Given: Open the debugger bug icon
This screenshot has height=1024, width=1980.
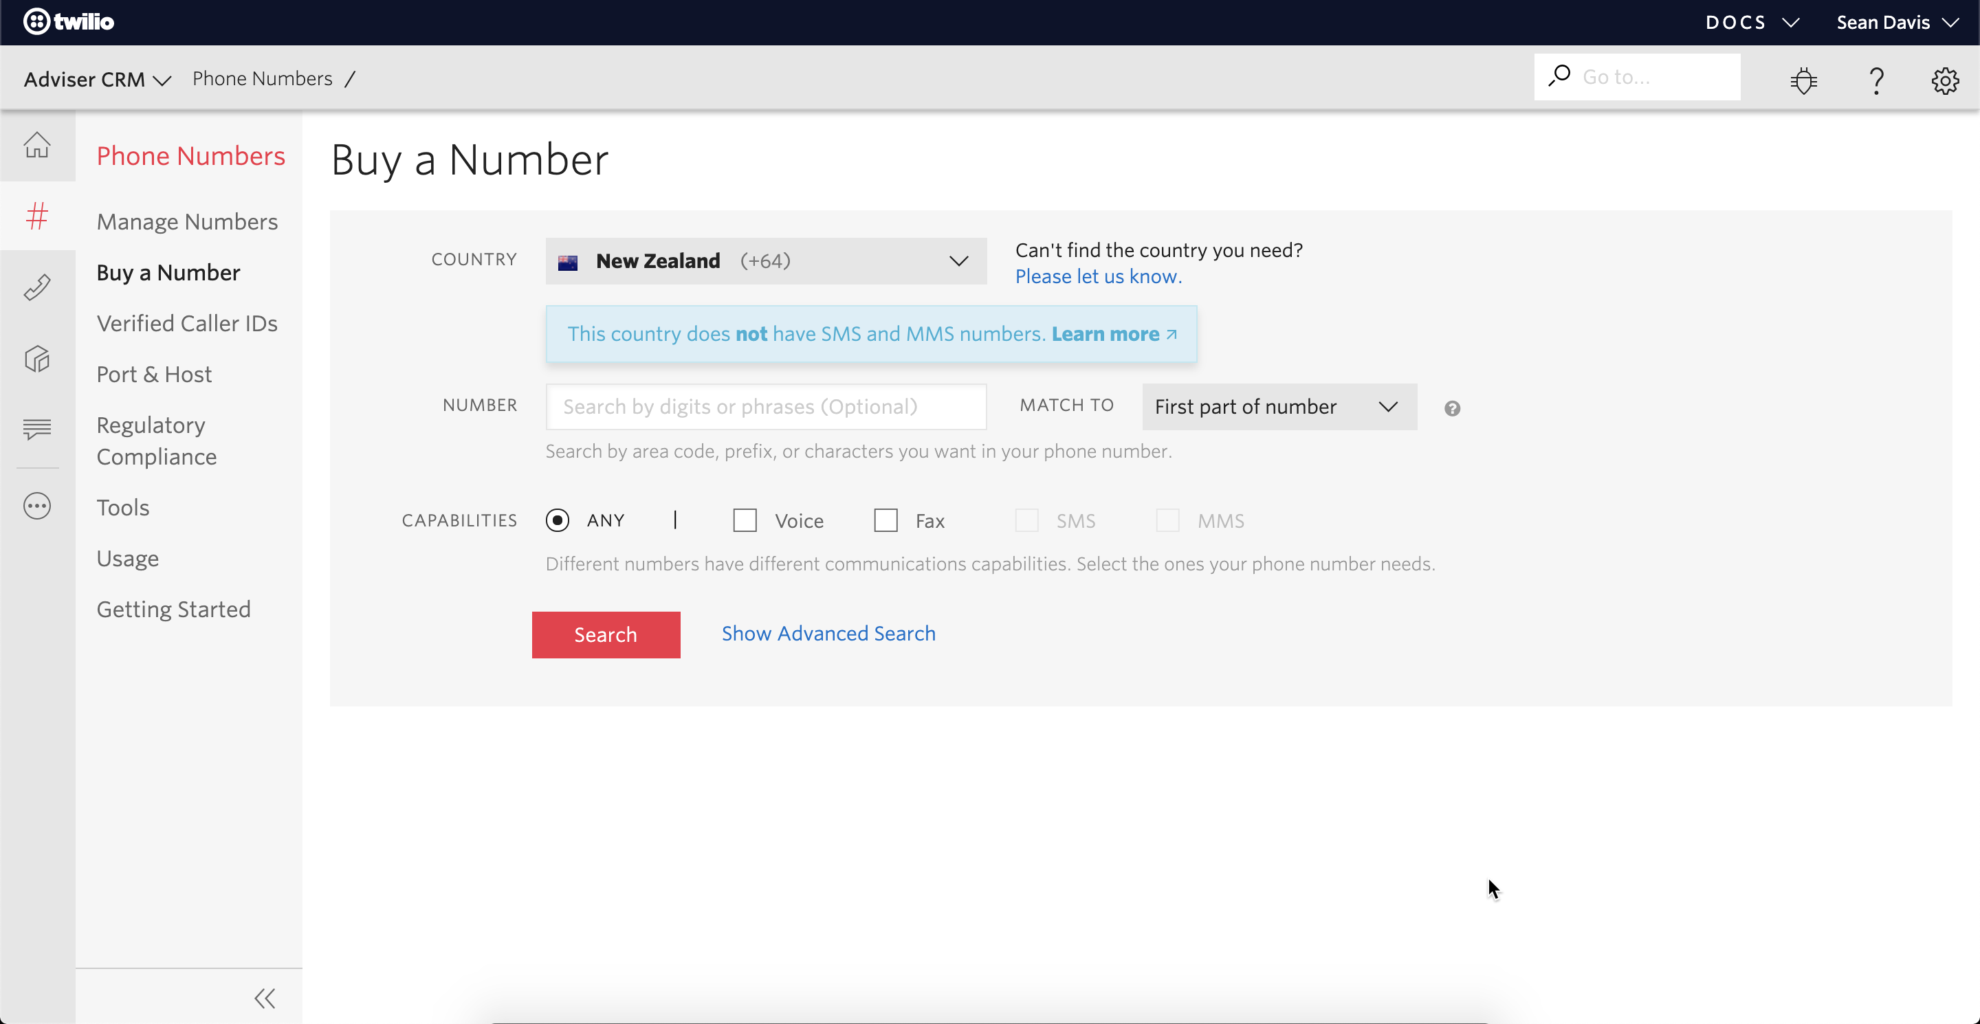Looking at the screenshot, I should (x=1803, y=80).
